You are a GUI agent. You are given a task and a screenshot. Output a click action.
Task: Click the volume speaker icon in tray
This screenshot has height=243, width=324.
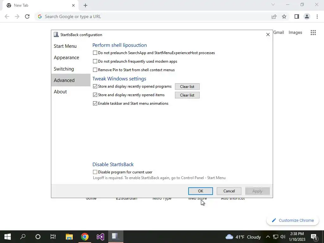[283, 237]
